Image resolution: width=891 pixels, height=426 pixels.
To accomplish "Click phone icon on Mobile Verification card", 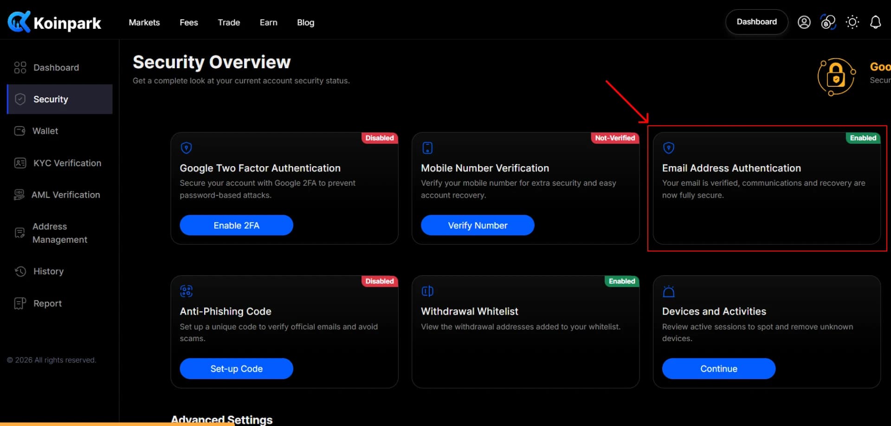I will pyautogui.click(x=427, y=148).
